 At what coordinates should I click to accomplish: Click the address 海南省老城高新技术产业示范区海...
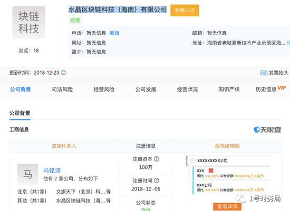click(x=246, y=43)
